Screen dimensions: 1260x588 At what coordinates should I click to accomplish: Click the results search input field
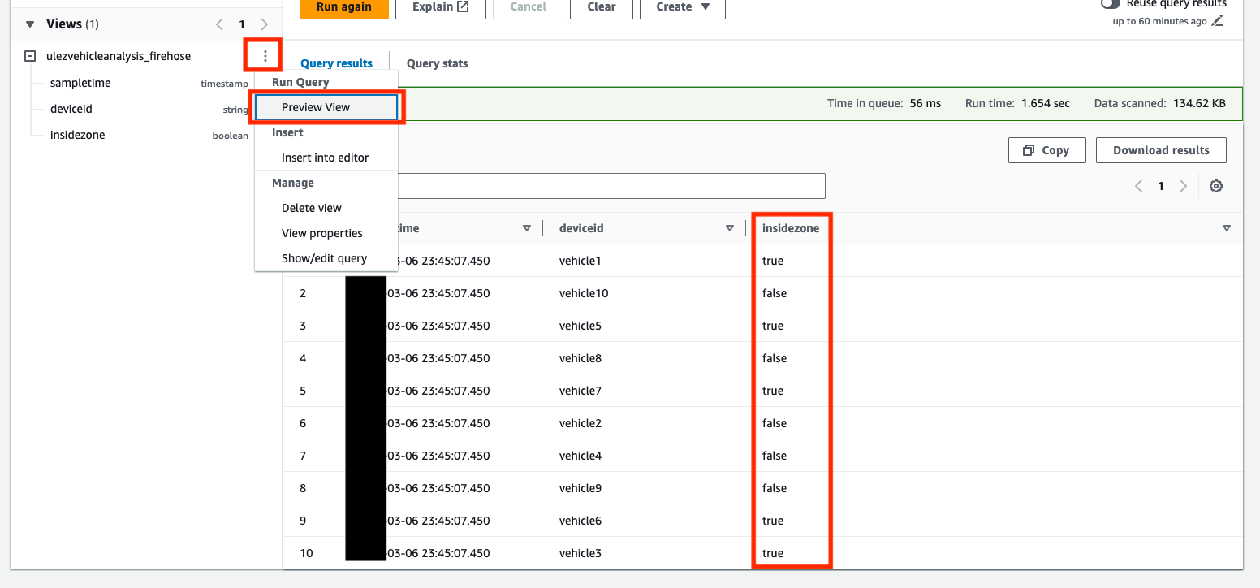pyautogui.click(x=611, y=186)
